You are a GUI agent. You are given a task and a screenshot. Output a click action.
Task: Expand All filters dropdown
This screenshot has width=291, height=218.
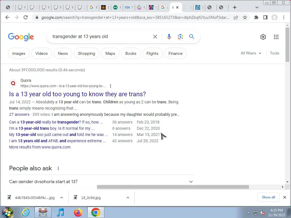(x=251, y=53)
